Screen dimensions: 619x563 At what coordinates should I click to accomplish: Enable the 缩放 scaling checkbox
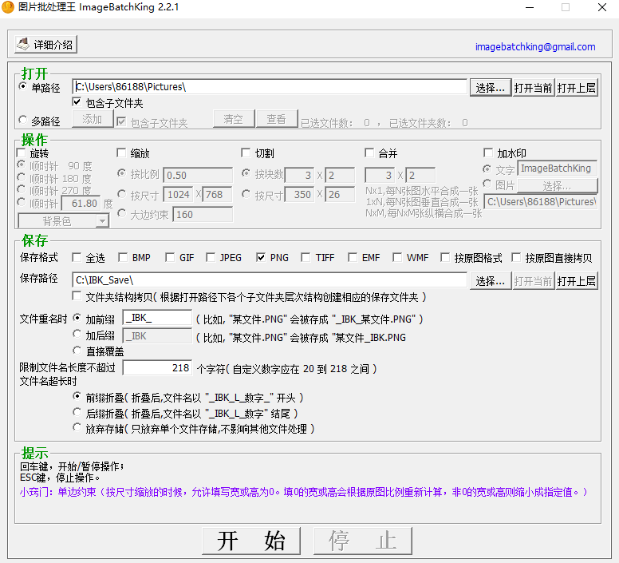point(122,153)
